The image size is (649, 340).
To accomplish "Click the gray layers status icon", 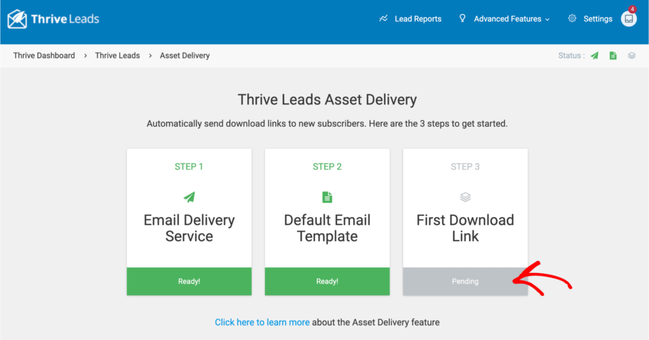I will tap(632, 56).
